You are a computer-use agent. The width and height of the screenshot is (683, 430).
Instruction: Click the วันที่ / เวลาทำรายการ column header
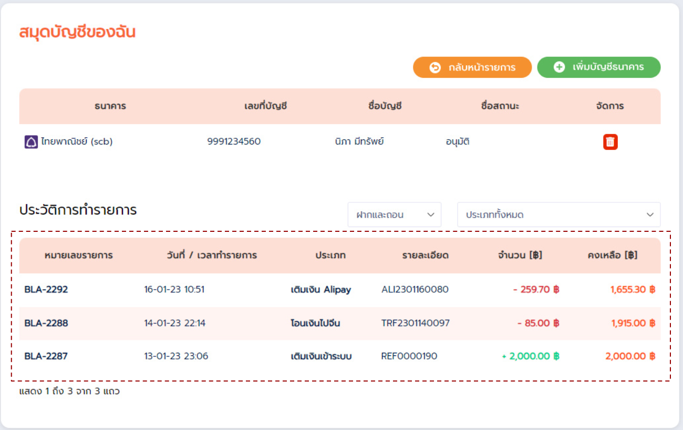(211, 255)
